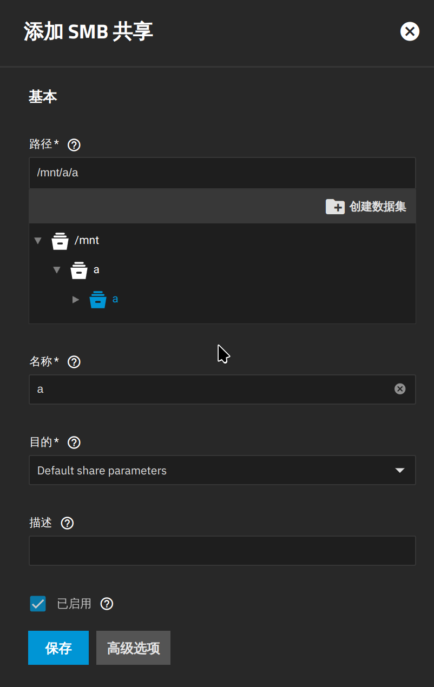Close the 添加 SMB 共享 panel
The width and height of the screenshot is (434, 687).
410,31
